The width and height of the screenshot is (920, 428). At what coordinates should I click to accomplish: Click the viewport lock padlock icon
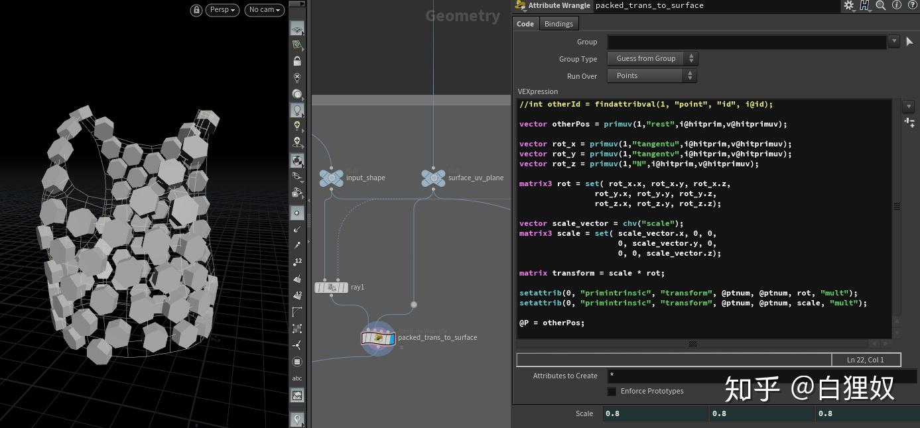point(196,10)
